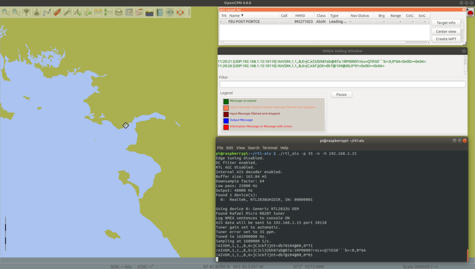Focus the NMEA Filter input field
The height and width of the screenshot is (269, 475).
pyautogui.click(x=342, y=84)
